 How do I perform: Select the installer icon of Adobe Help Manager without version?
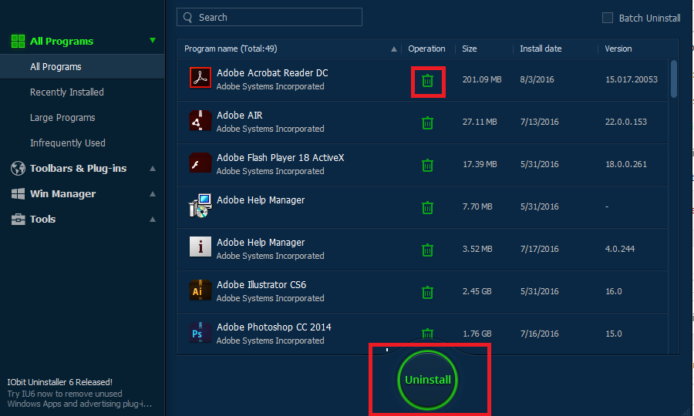pos(200,205)
